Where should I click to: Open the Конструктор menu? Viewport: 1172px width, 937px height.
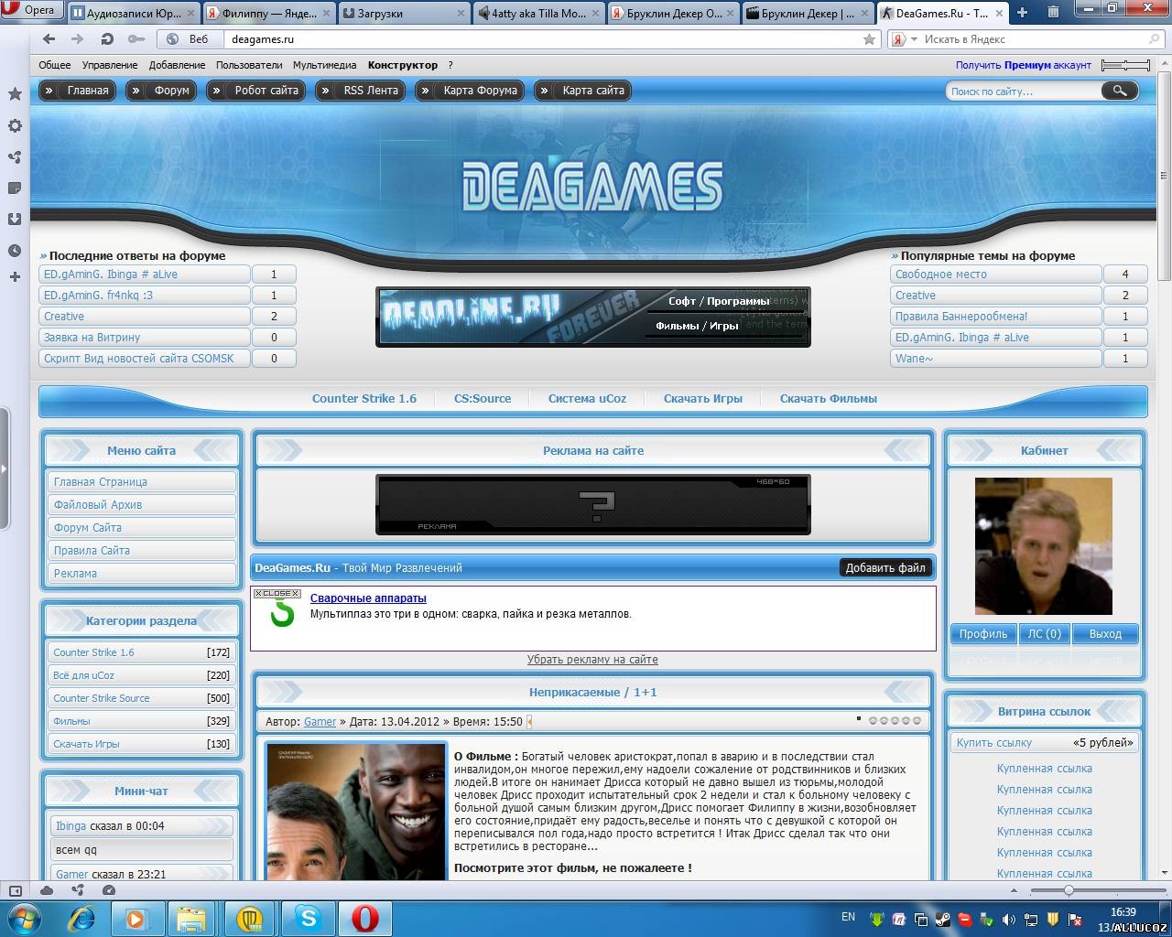[403, 65]
